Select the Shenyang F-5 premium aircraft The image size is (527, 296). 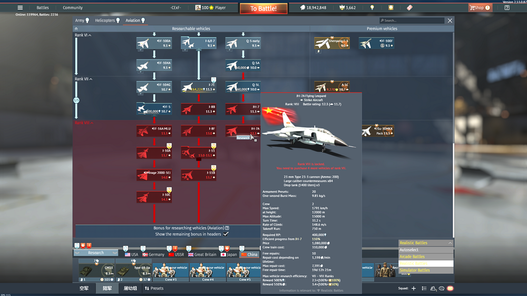[332, 43]
